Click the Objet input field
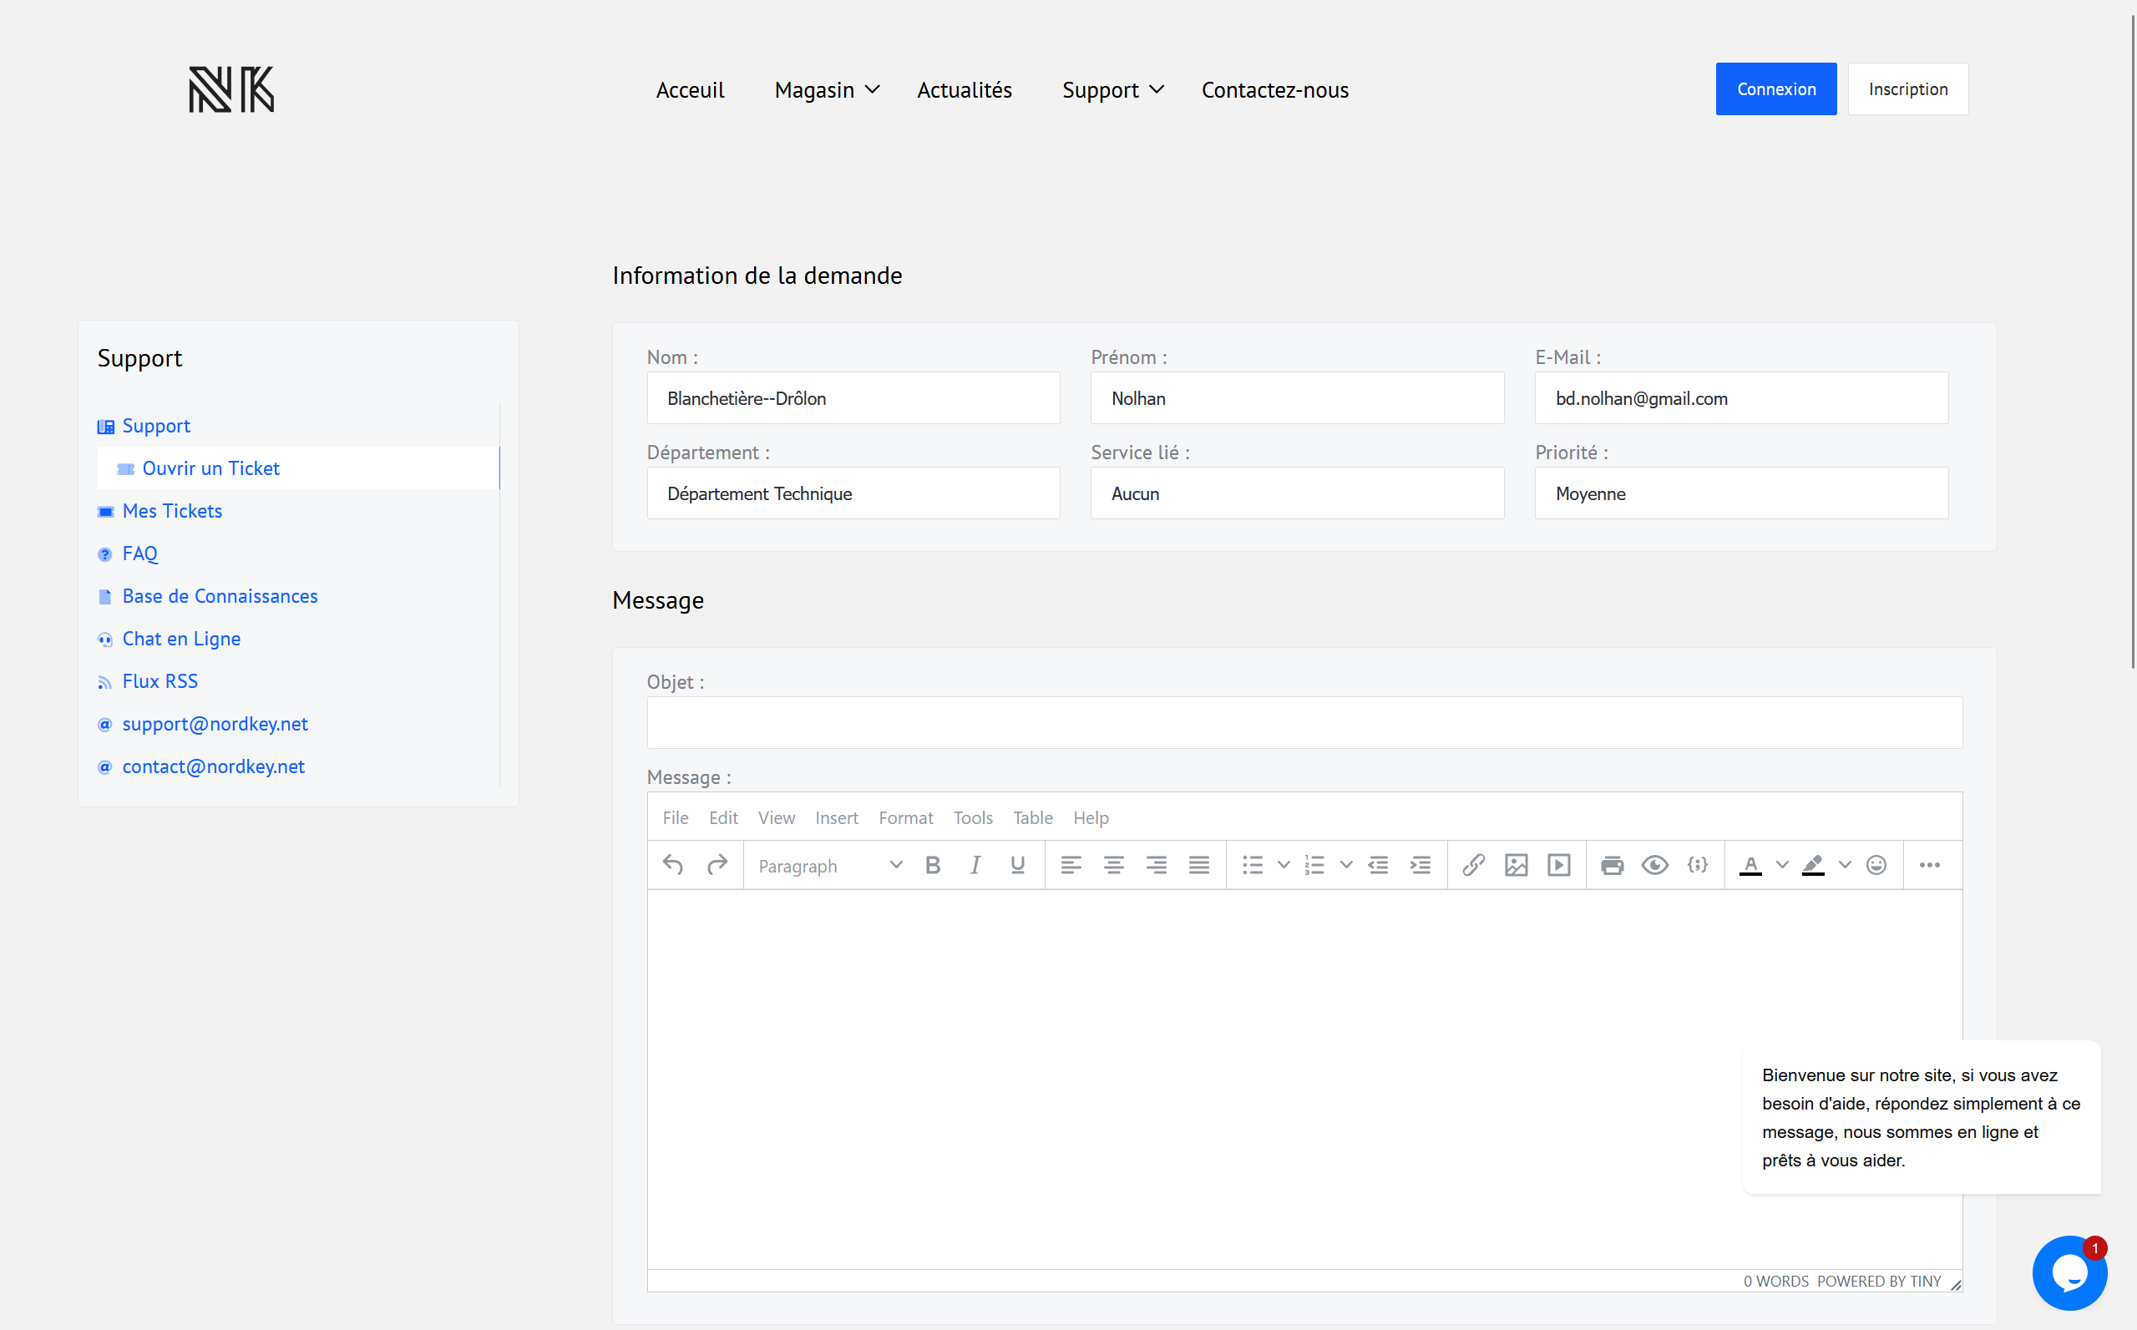Image resolution: width=2137 pixels, height=1330 pixels. pyautogui.click(x=1304, y=723)
